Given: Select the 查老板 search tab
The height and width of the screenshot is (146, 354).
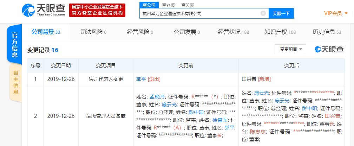Looking at the screenshot, I should click(x=168, y=5).
